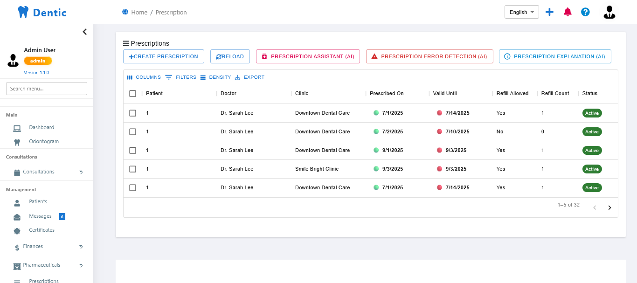Open the user profile avatar menu

[x=609, y=12]
